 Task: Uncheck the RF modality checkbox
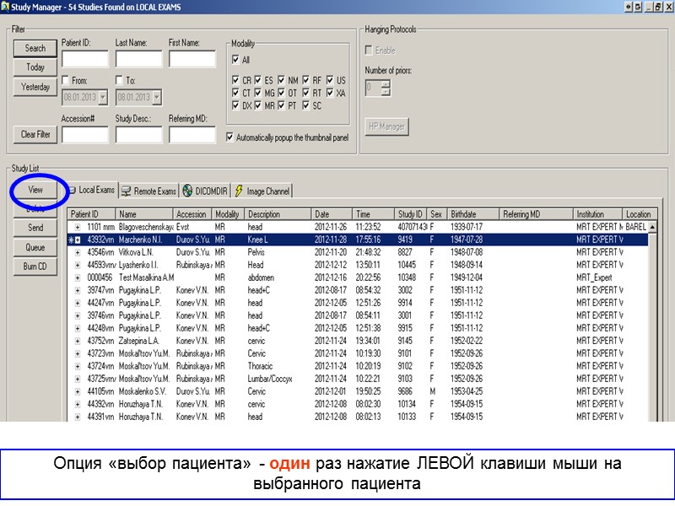click(305, 80)
